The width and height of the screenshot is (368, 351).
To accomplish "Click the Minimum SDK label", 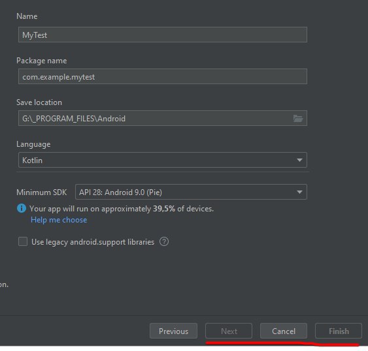I will tap(42, 192).
